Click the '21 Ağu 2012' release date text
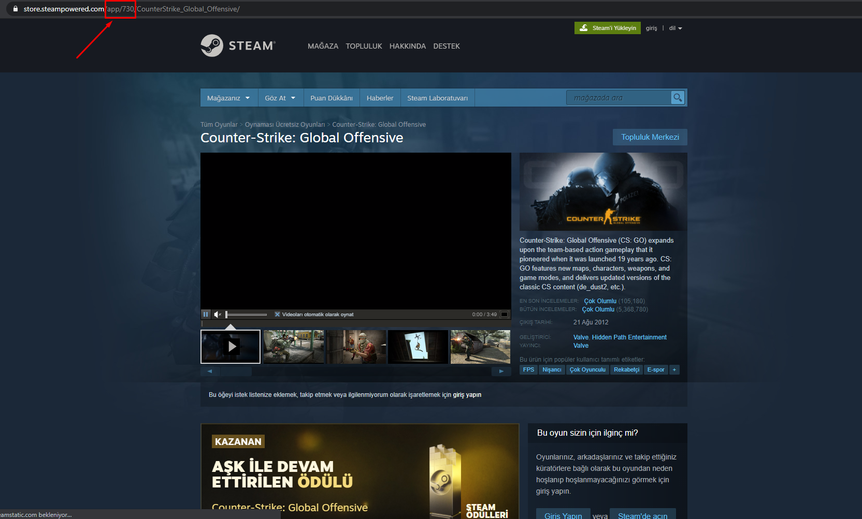The height and width of the screenshot is (519, 862). coord(591,322)
